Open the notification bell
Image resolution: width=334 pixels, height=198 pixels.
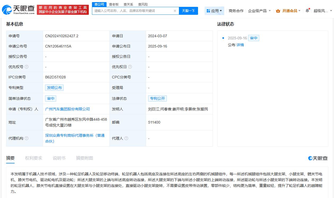coord(307,10)
